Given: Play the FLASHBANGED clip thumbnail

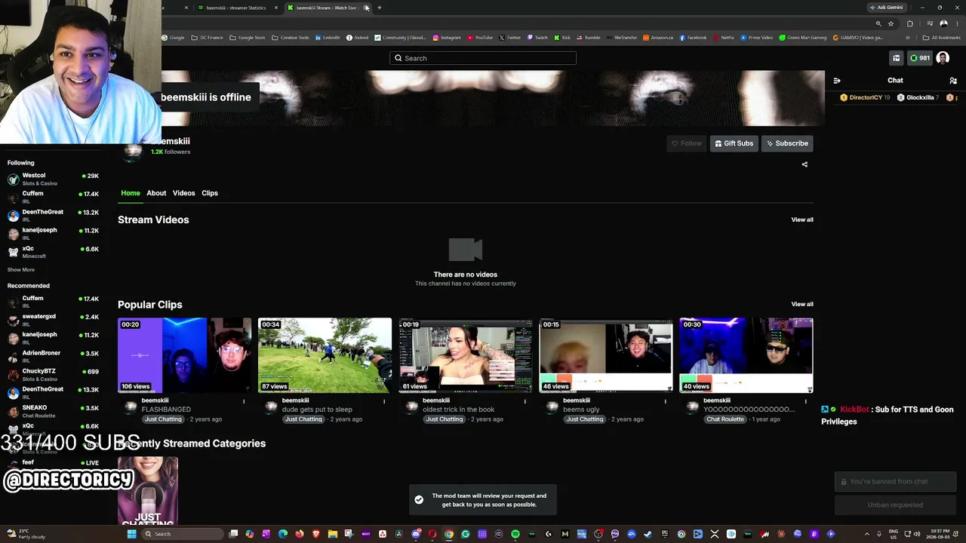Looking at the screenshot, I should click(184, 355).
